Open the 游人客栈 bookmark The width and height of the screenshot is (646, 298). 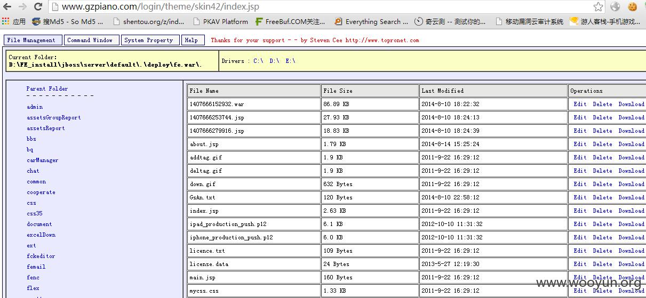(605, 22)
